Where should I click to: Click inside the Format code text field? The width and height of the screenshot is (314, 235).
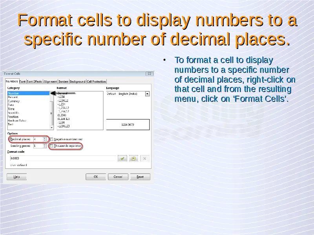63,158
